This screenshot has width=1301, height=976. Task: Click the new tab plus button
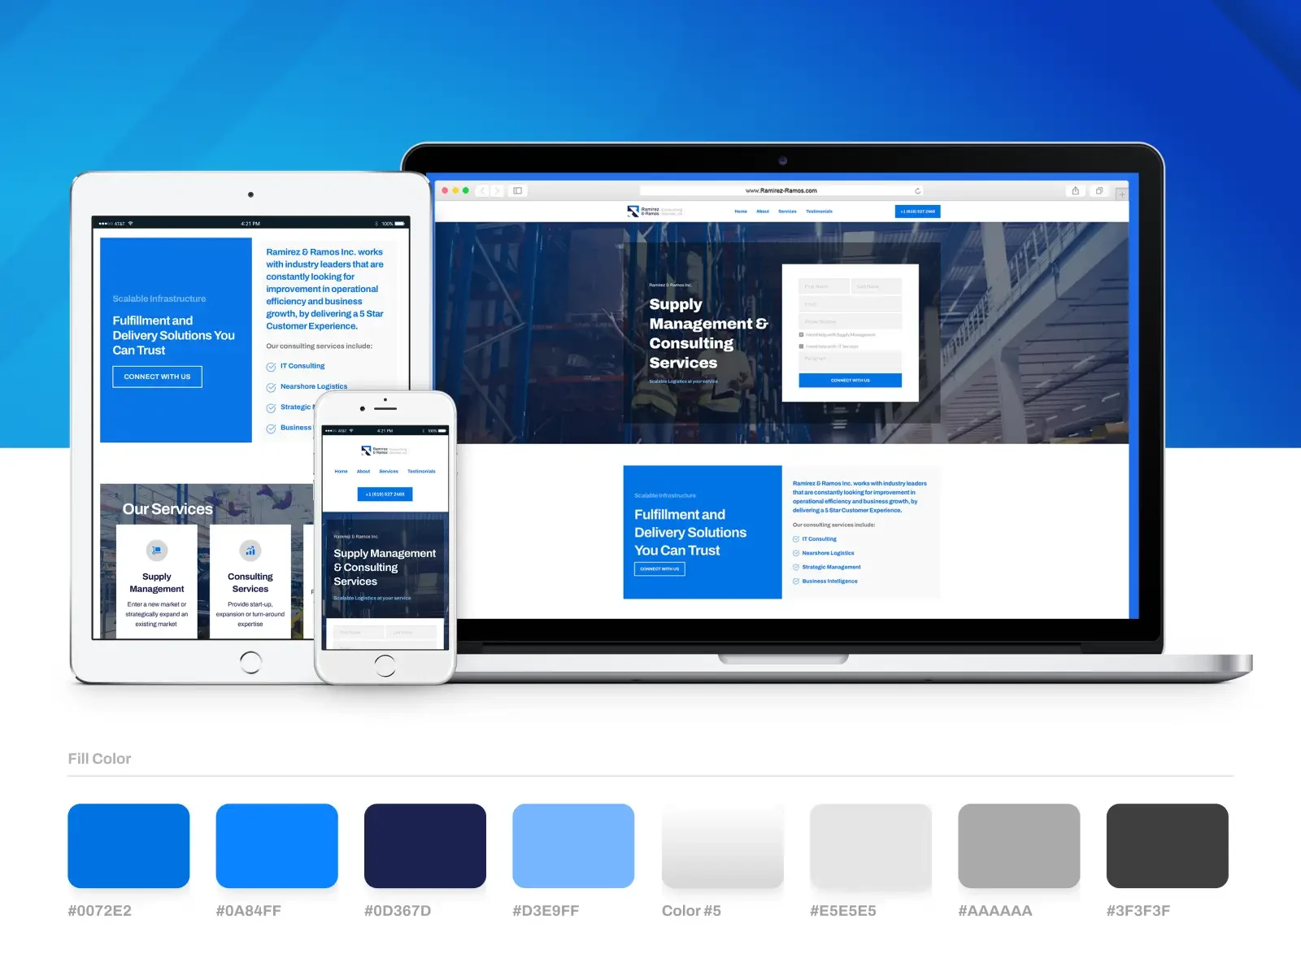point(1121,194)
